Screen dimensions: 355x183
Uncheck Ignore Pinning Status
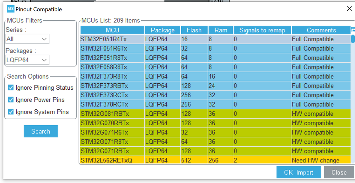click(x=11, y=88)
